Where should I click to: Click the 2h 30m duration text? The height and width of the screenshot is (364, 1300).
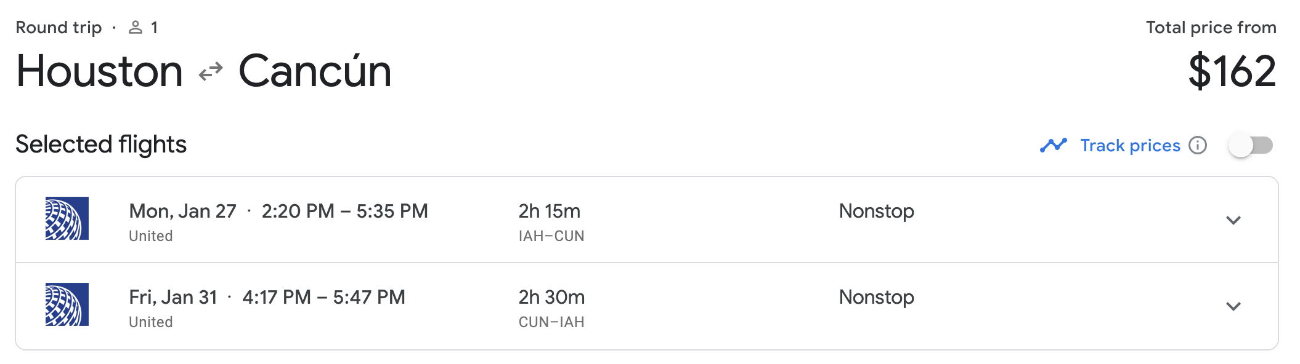(x=551, y=298)
